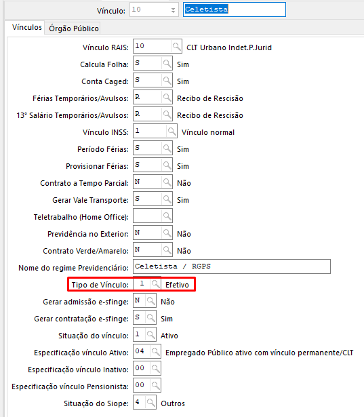Screen dimensions: 364x417
Task: Open magnifier beside Gerar admissão e-sfinge
Action: click(x=150, y=301)
